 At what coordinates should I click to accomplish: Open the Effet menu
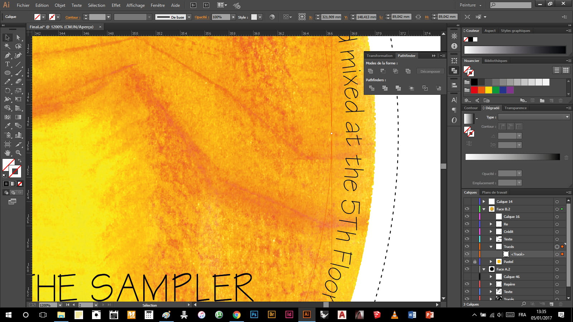click(x=116, y=5)
